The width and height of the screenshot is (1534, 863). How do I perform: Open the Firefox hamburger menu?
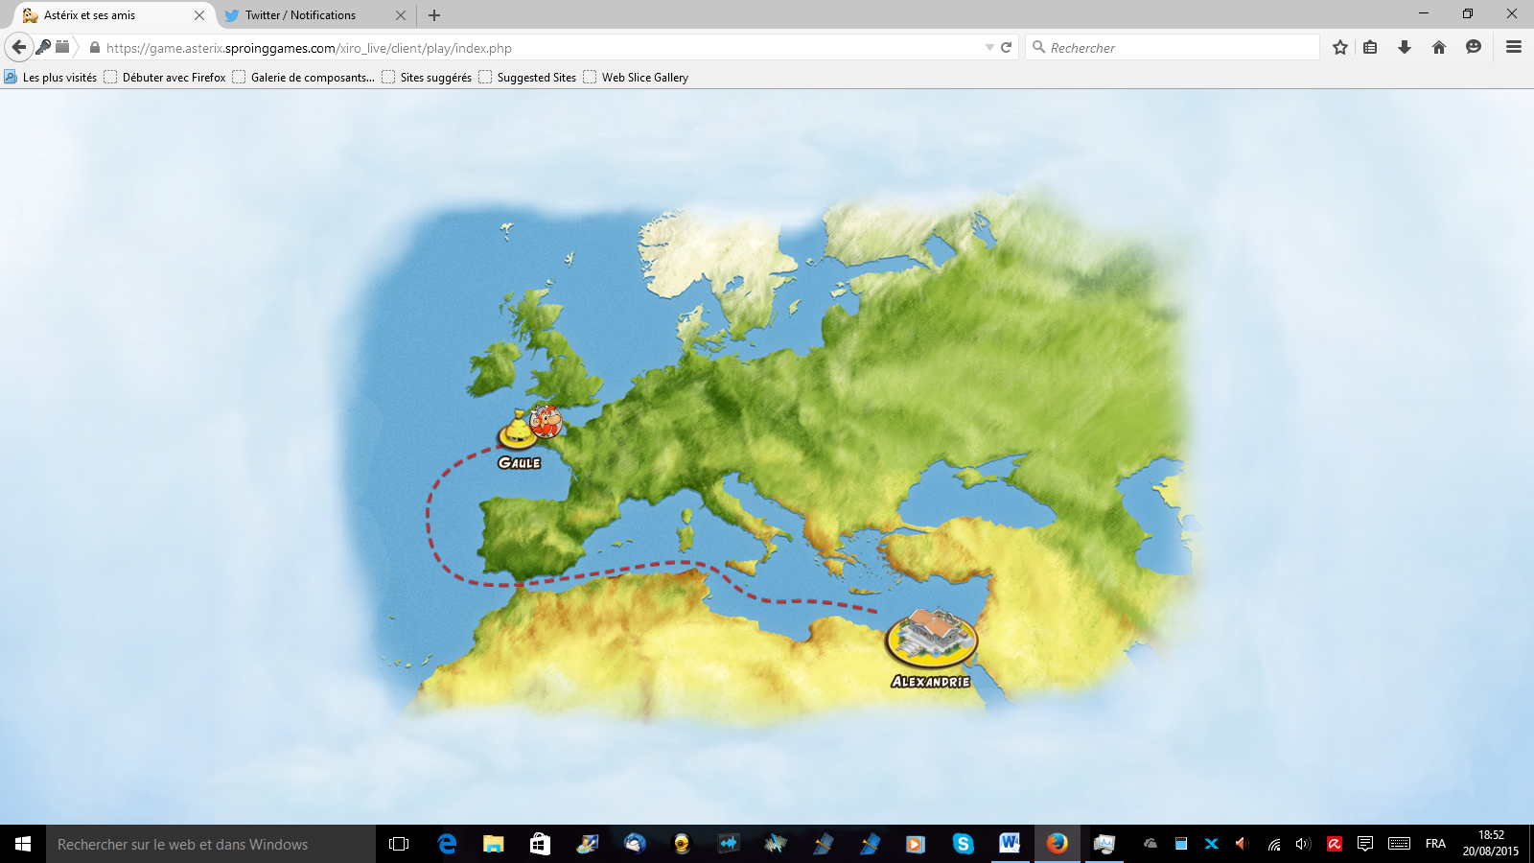click(x=1514, y=47)
